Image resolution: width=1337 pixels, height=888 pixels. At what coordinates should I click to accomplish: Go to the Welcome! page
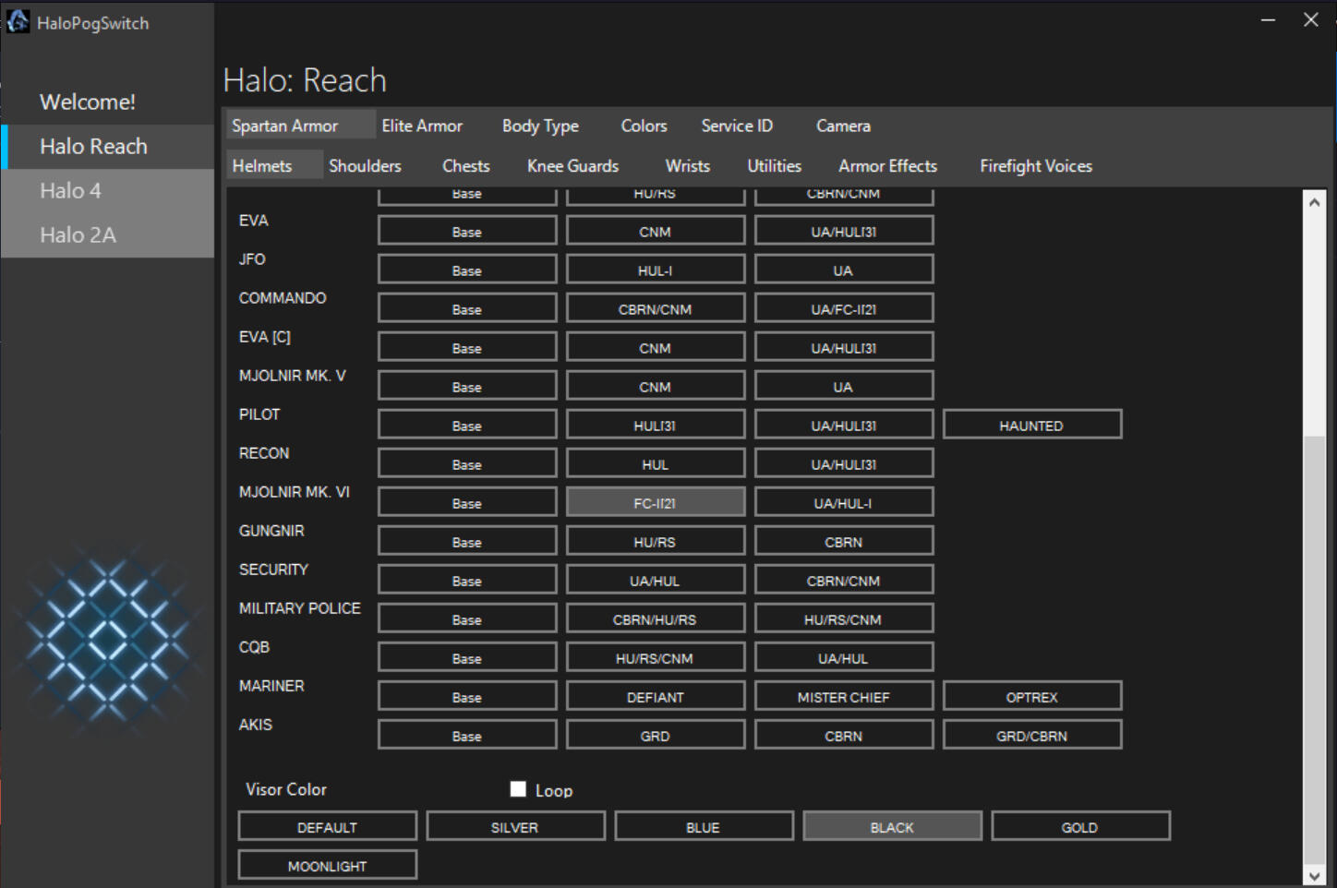pos(88,102)
